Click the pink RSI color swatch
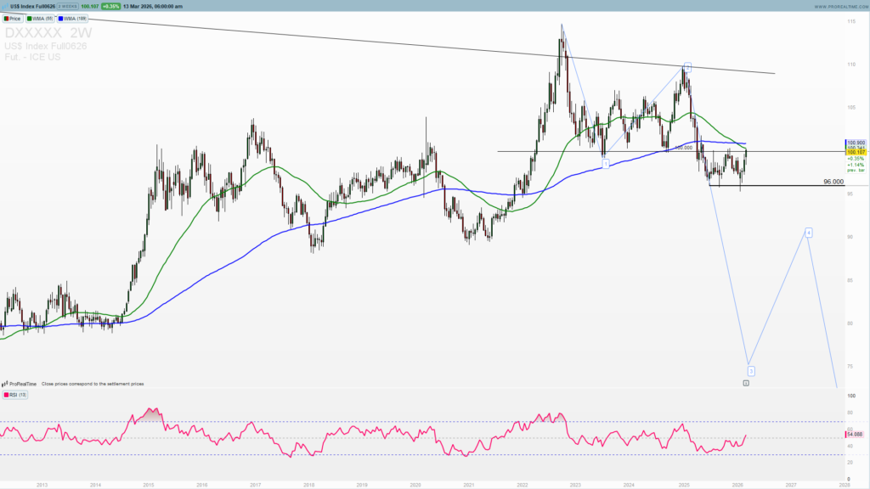Image resolution: width=870 pixels, height=489 pixels. (6, 395)
